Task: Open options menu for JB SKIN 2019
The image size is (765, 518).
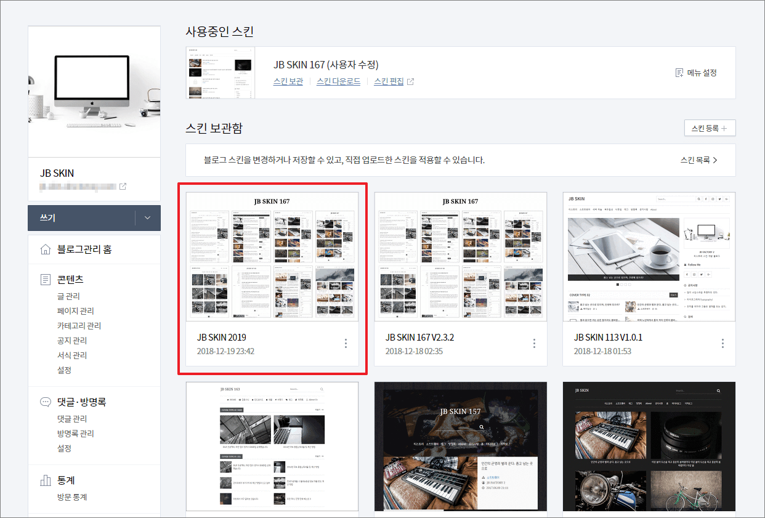Action: pos(346,344)
